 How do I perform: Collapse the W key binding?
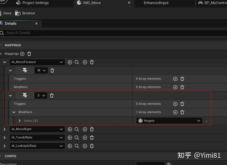click(10, 71)
